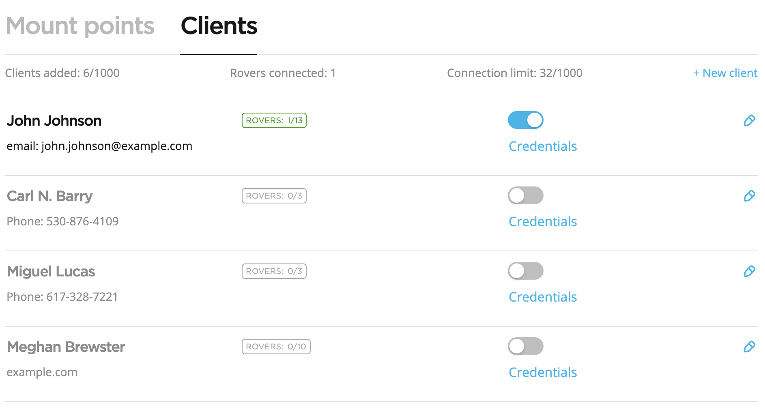Open Credentials for John Johnson
765x411 pixels.
coord(542,146)
